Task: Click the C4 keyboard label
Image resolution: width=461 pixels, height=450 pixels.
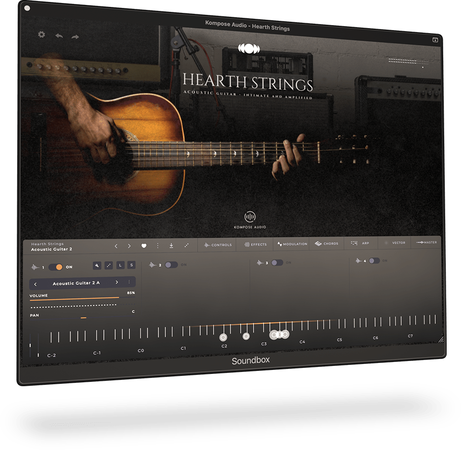Action: [302, 342]
